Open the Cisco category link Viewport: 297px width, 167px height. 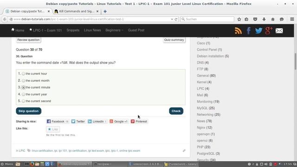tap(201, 43)
